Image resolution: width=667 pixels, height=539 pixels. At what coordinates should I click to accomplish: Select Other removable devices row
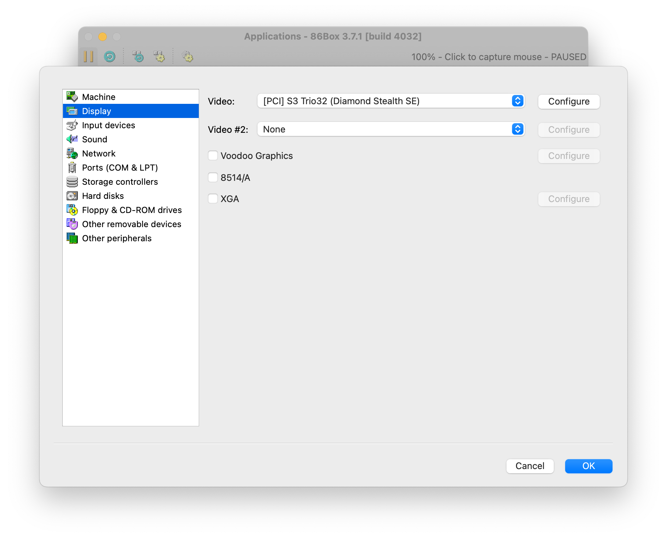(x=130, y=224)
